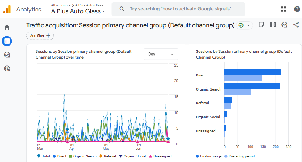The height and width of the screenshot is (162, 302).
Task: Open the Advertising icon in sidebar
Action: coord(7,69)
